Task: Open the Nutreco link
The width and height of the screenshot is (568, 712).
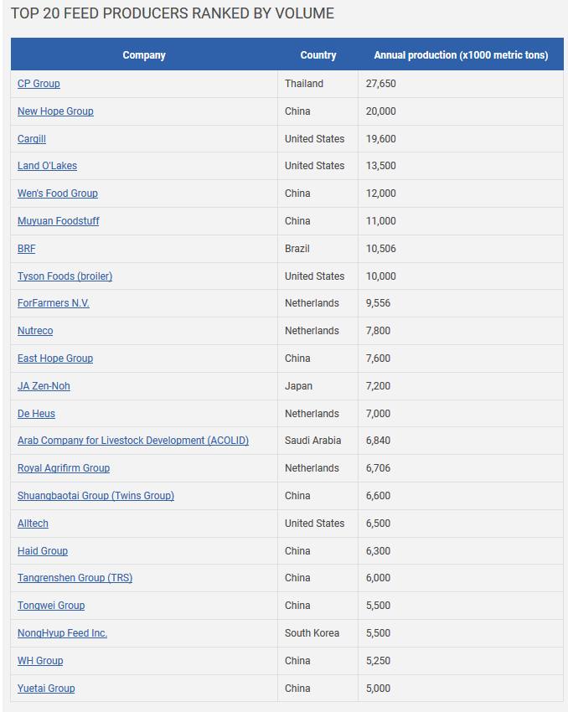Action: pyautogui.click(x=35, y=331)
